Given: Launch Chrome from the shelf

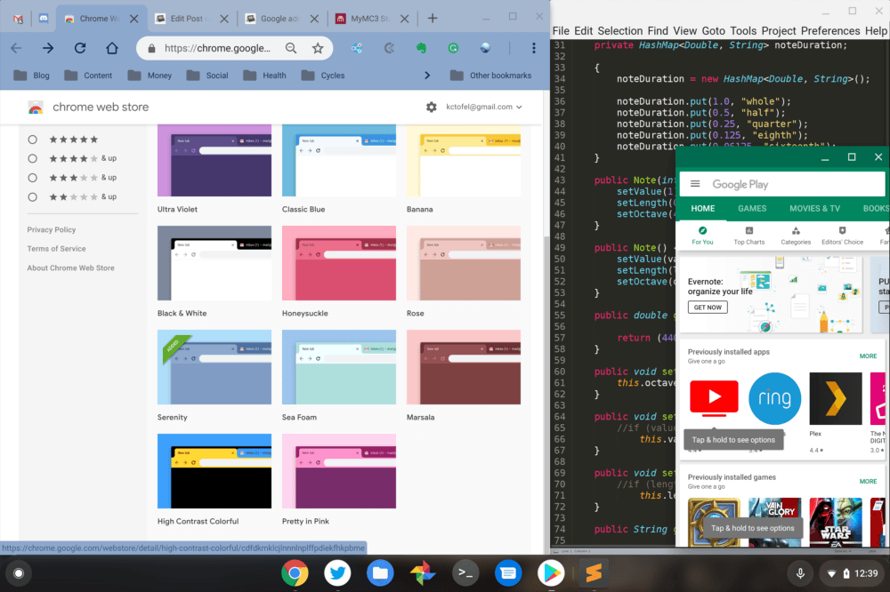Looking at the screenshot, I should point(295,573).
